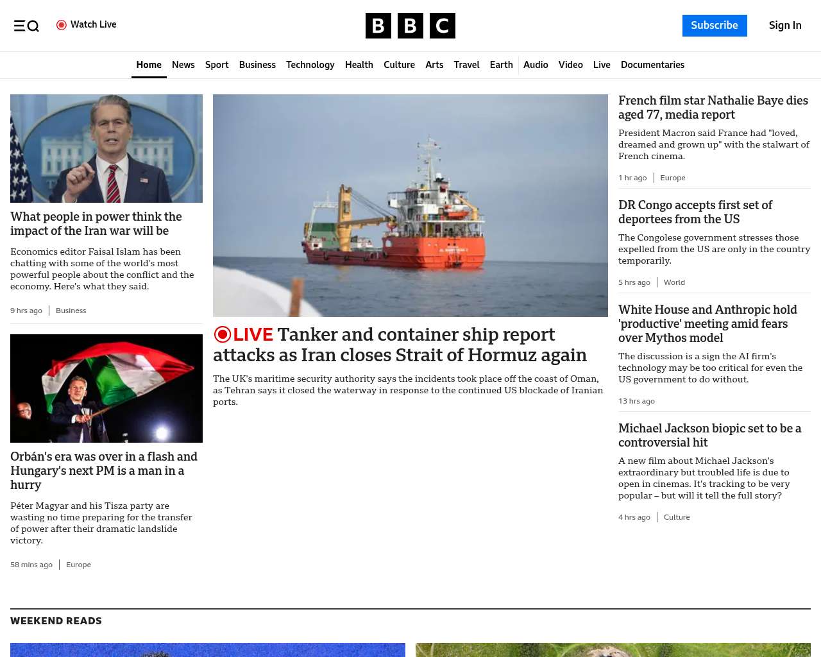Screen dimensions: 821x657
Task: Click the red LIVE indicator icon
Action: [223, 334]
